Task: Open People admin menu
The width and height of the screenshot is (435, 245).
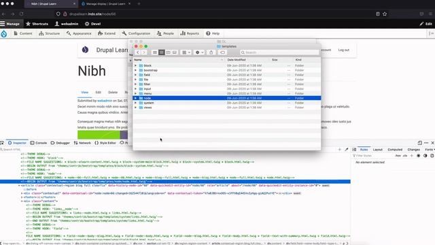Action: pyautogui.click(x=165, y=33)
